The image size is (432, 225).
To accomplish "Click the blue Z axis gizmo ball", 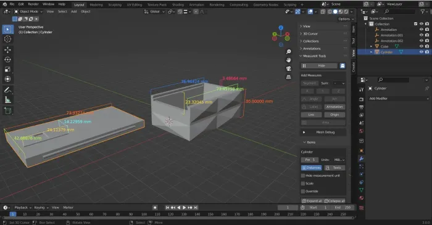I will (281, 28).
